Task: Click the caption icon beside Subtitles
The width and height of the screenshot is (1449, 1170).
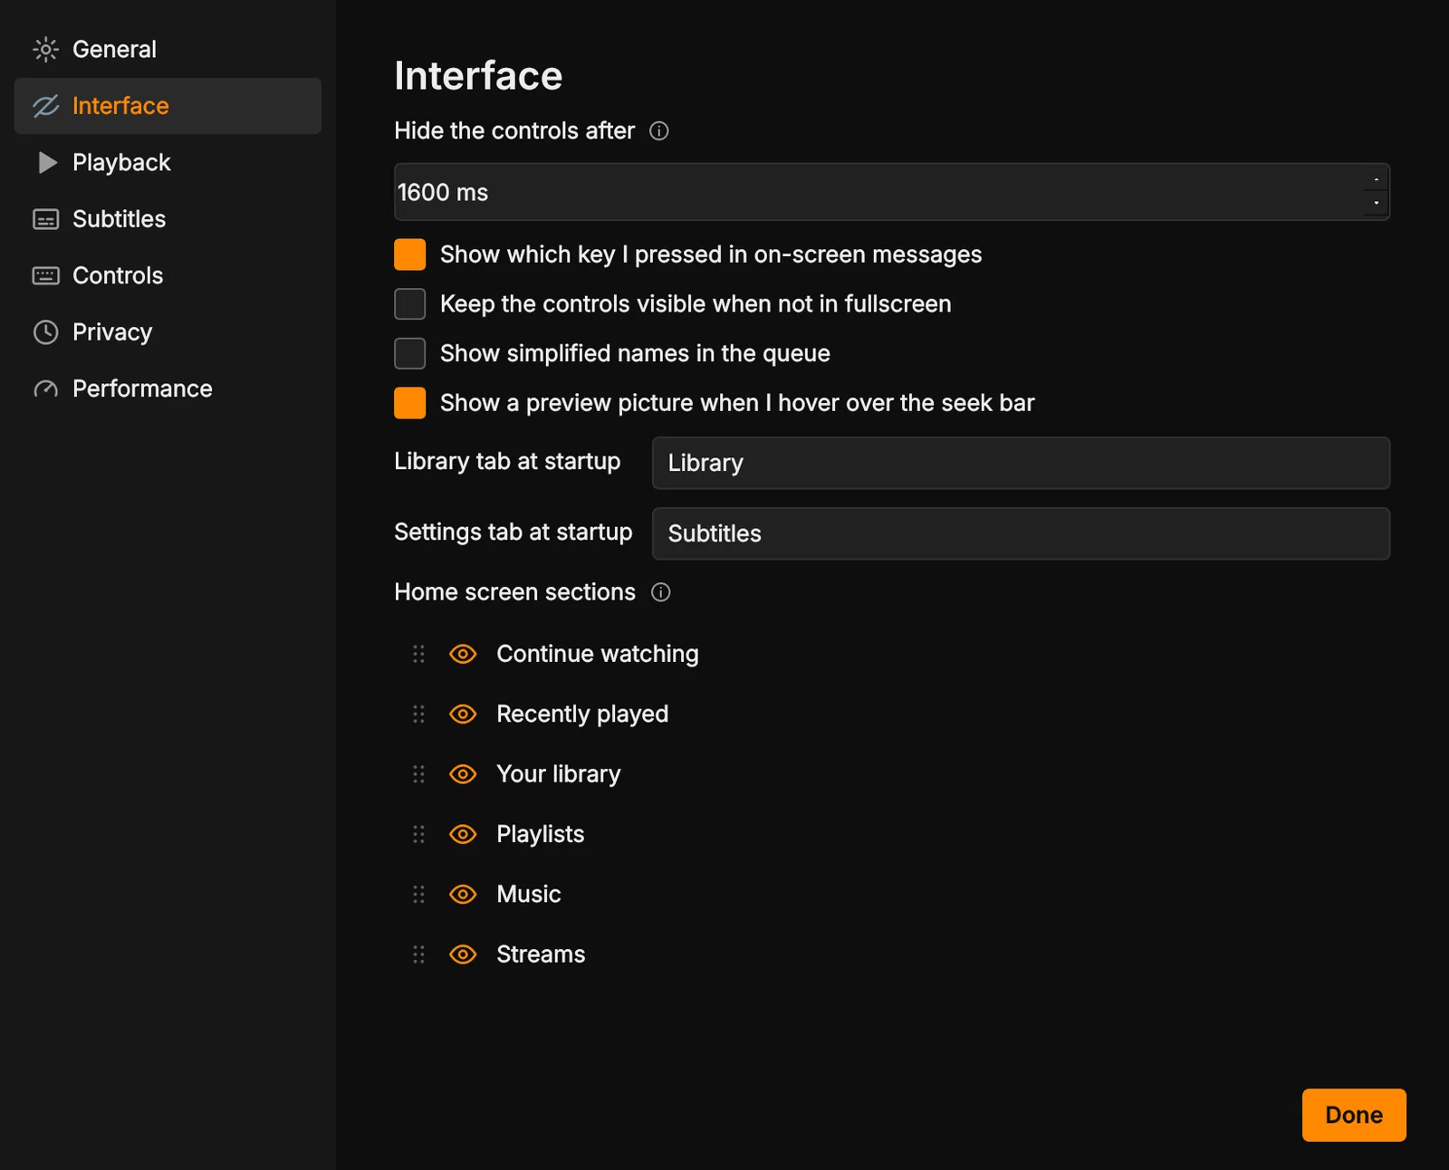Action: tap(45, 219)
